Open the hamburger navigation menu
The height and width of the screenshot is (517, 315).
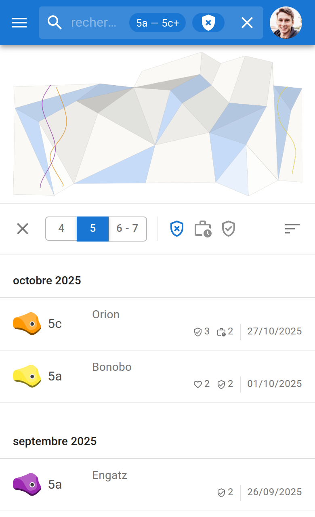[x=19, y=23]
